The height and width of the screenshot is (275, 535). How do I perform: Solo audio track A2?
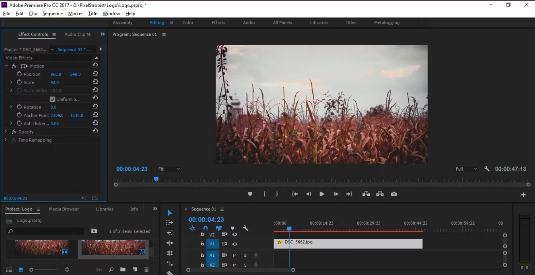245,265
